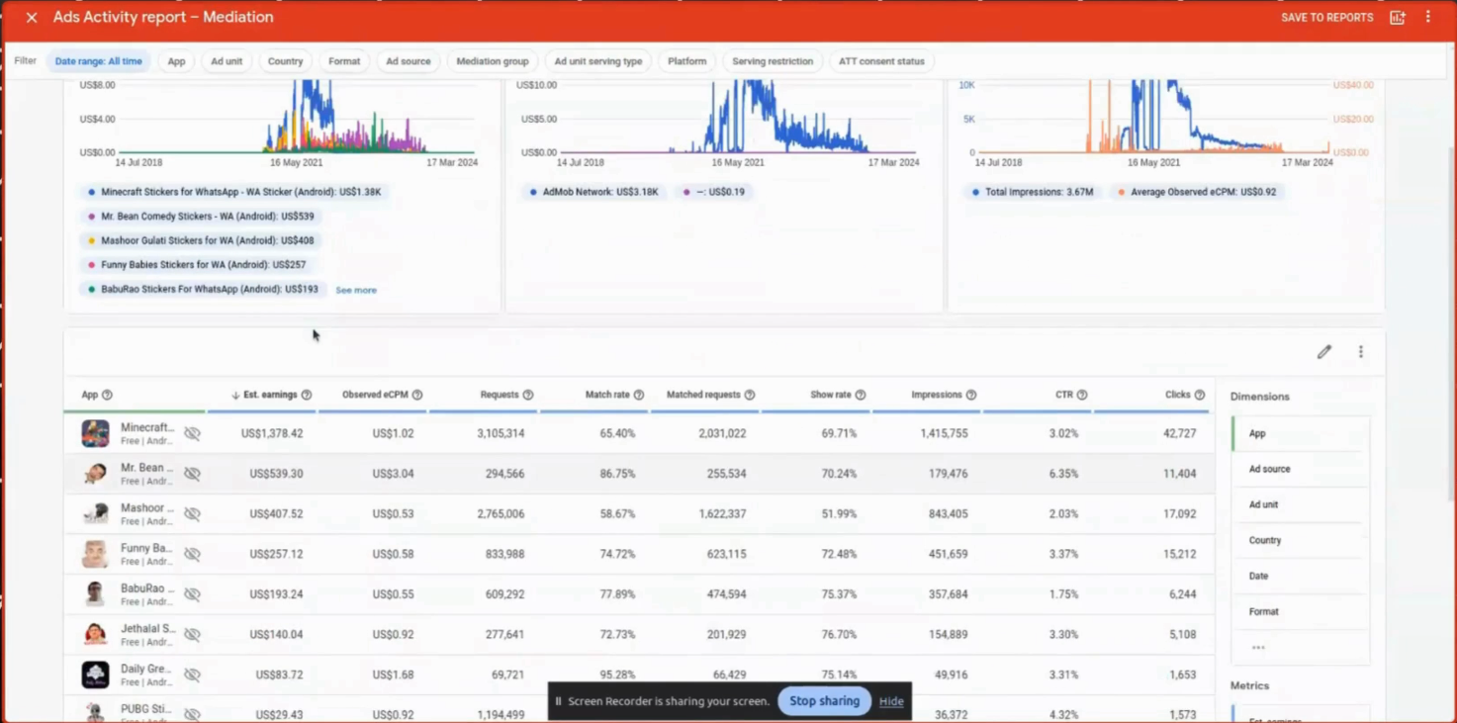Click help icon next to Est. earnings

tap(307, 395)
